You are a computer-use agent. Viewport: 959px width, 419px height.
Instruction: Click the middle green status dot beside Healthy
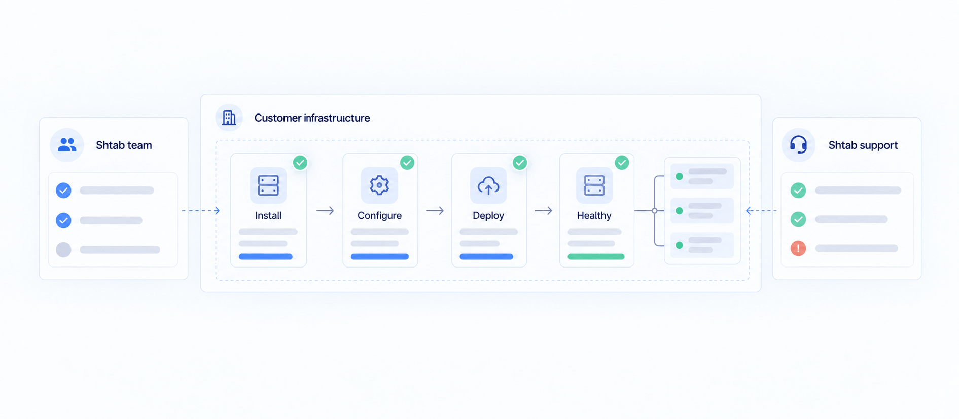coord(679,211)
